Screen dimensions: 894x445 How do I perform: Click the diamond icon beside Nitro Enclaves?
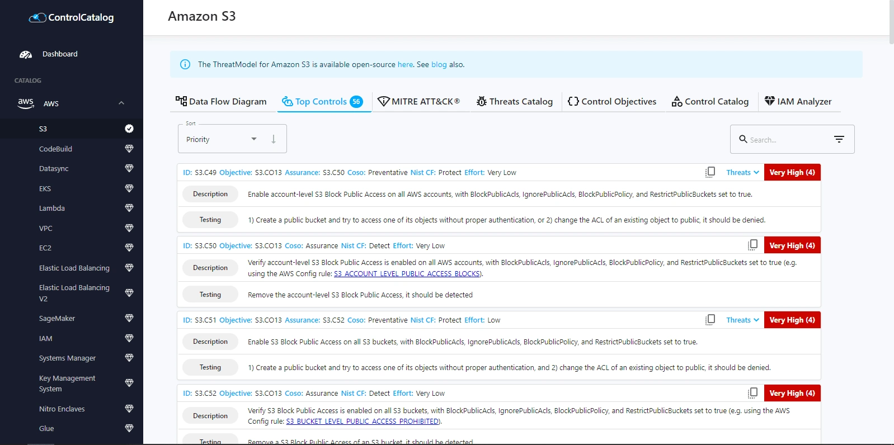[x=129, y=409]
